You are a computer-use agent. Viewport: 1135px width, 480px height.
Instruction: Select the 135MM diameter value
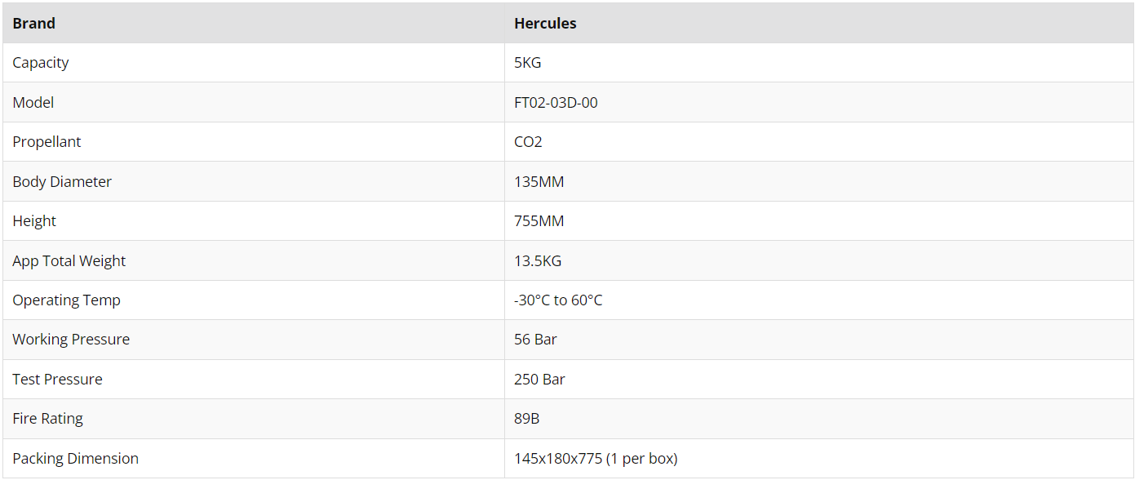539,182
